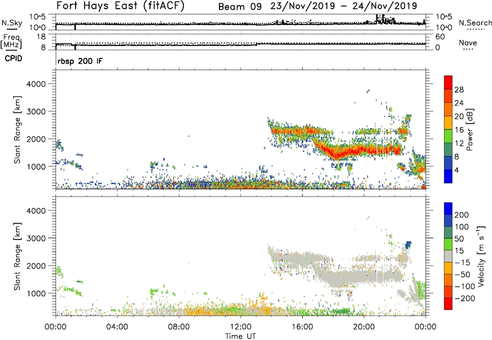
Task: Click the 'Freq. [MHz]' axis label
Action: (x=11, y=41)
